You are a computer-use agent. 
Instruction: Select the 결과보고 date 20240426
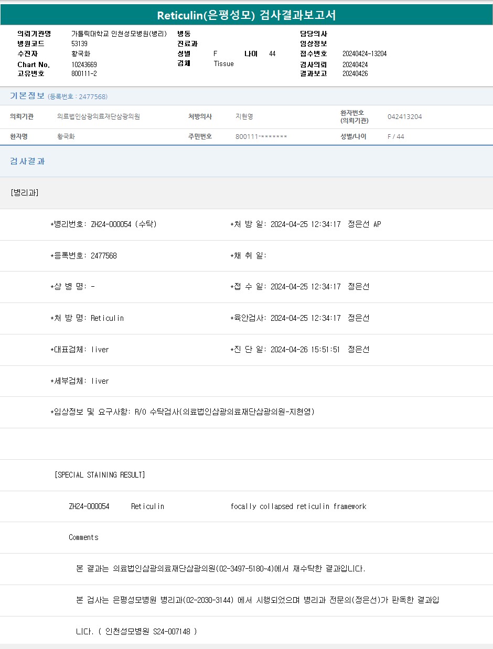(355, 73)
